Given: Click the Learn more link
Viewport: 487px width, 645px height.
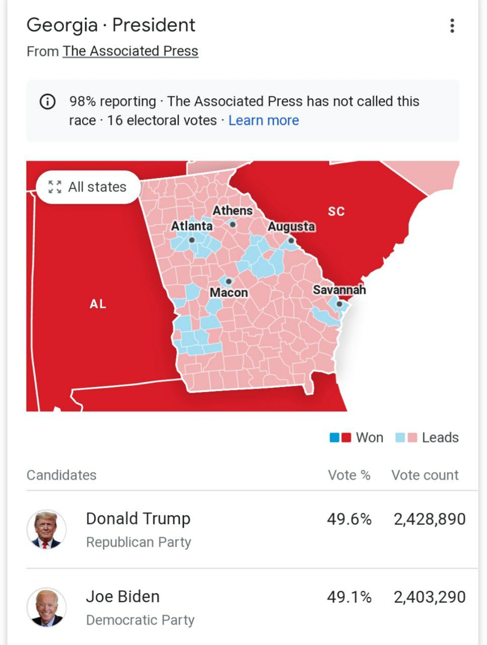Looking at the screenshot, I should 264,120.
